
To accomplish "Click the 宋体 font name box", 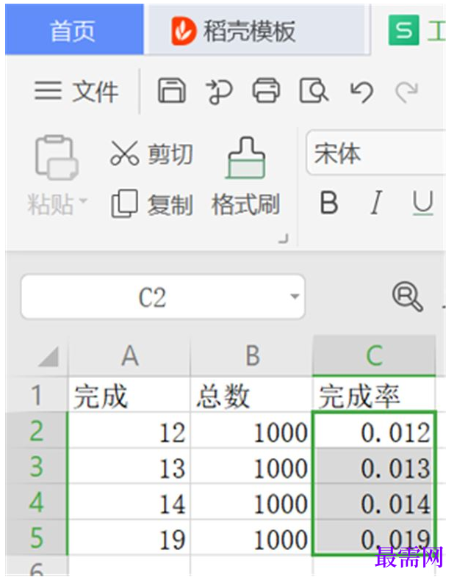I will (x=375, y=153).
